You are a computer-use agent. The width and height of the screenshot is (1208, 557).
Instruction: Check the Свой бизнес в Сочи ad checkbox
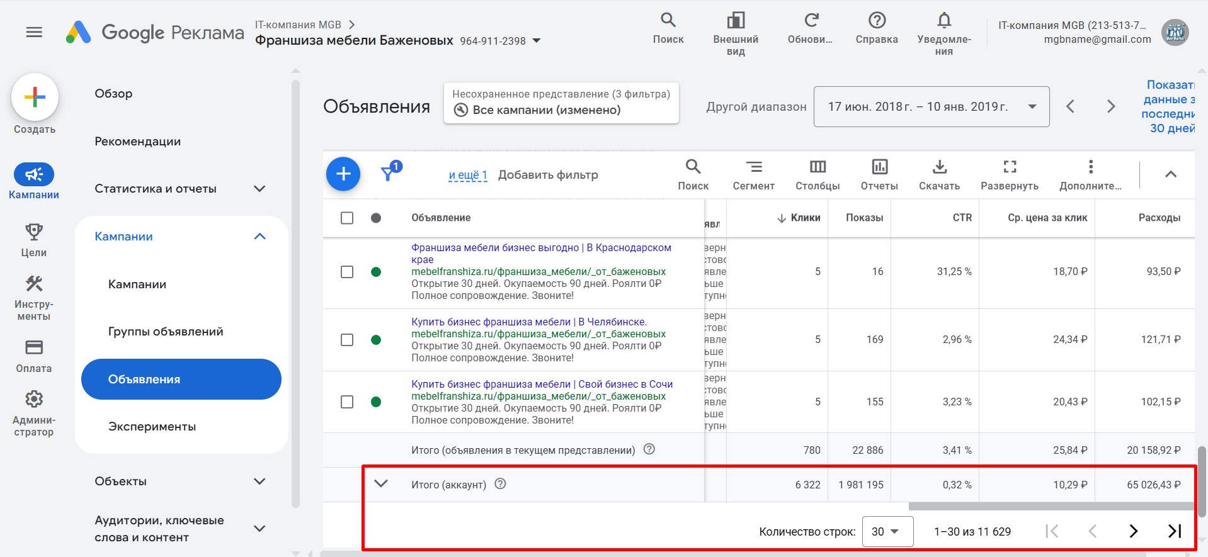(x=347, y=402)
